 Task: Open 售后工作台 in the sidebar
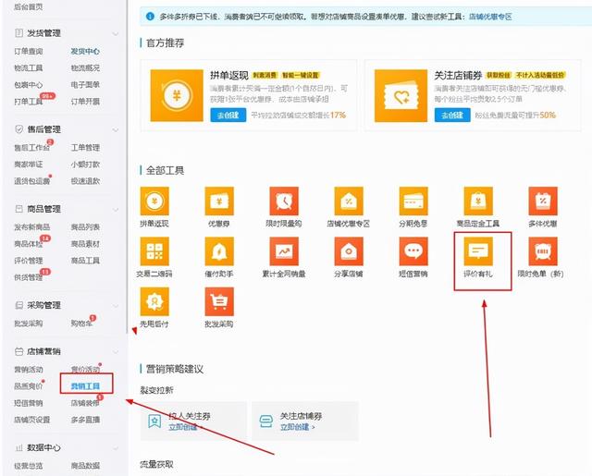click(31, 148)
